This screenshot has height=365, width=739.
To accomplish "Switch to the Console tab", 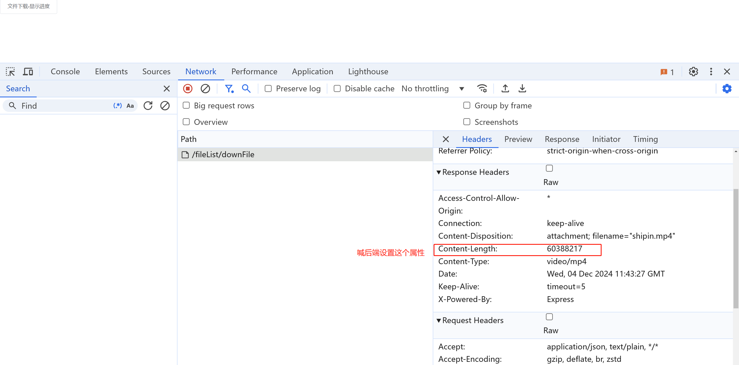I will (65, 72).
